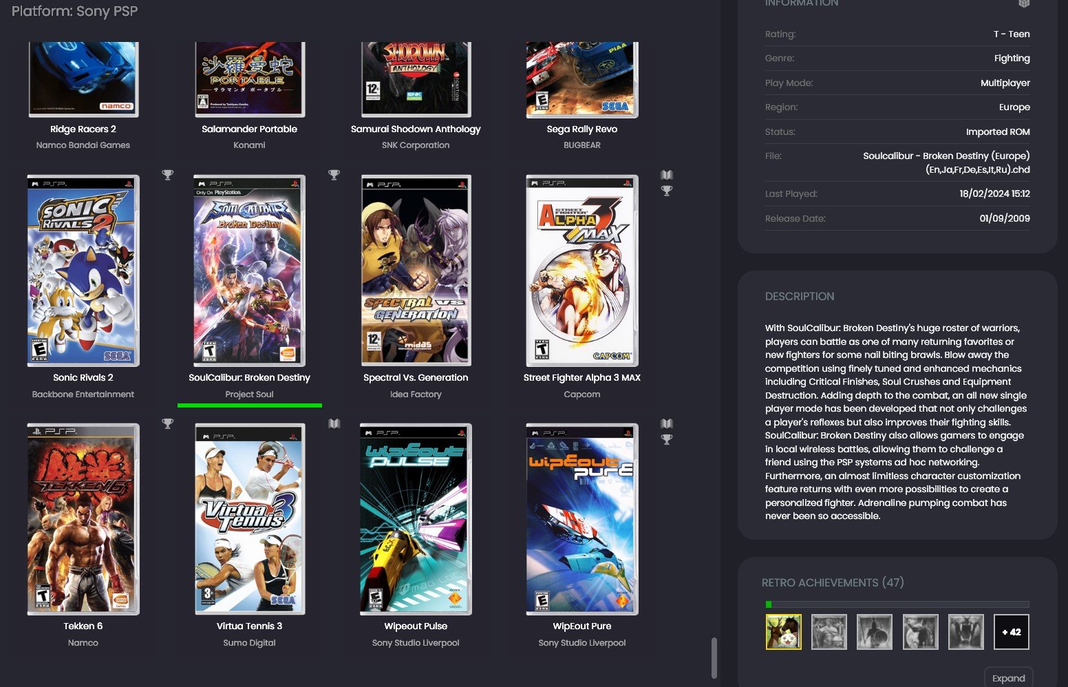This screenshot has height=687, width=1068.
Task: Select the locked grey badge immediately left of the fanged badge
Action: (921, 632)
